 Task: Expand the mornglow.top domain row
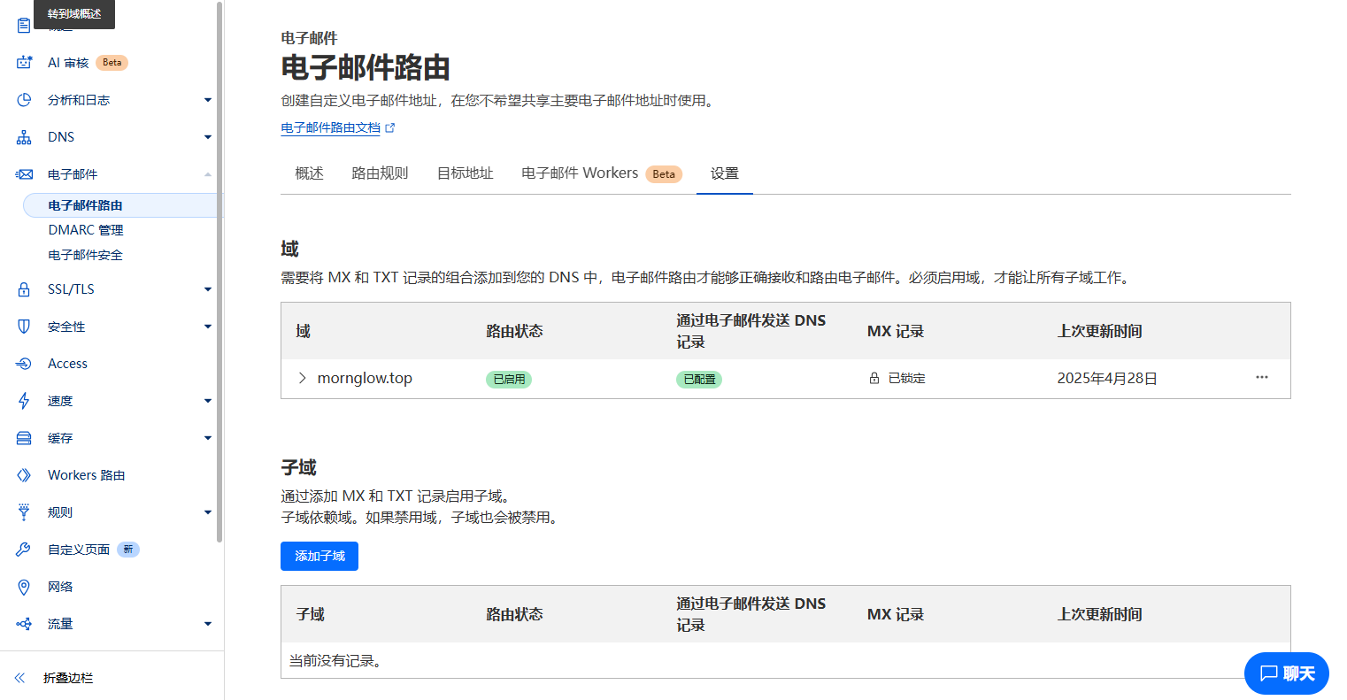coord(303,378)
